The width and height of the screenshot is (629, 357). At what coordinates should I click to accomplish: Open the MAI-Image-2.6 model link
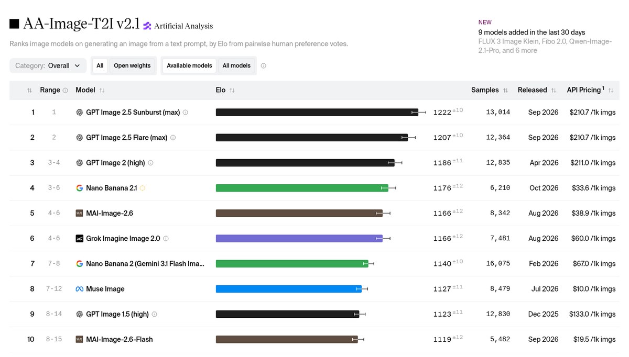tap(111, 213)
